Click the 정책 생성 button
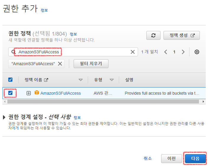Viewport: 209px width, 166px height. [x=182, y=35]
